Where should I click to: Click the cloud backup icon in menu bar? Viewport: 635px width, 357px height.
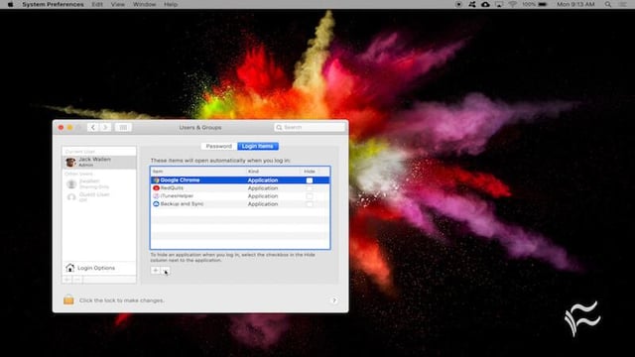pyautogui.click(x=485, y=4)
